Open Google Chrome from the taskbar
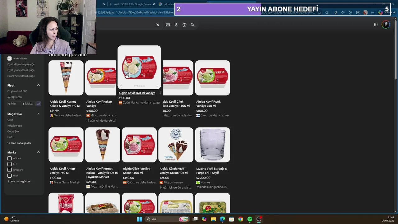 pyautogui.click(x=241, y=219)
